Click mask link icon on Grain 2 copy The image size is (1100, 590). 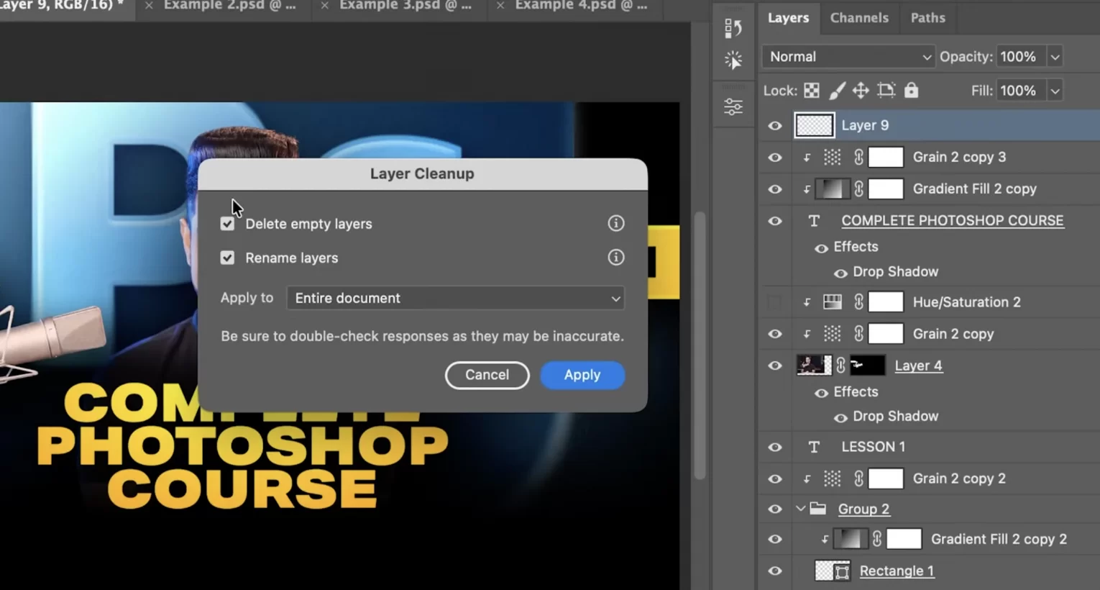tap(858, 334)
